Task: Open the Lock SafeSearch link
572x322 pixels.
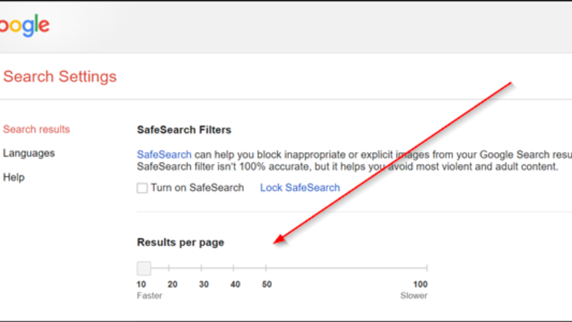Action: 300,188
